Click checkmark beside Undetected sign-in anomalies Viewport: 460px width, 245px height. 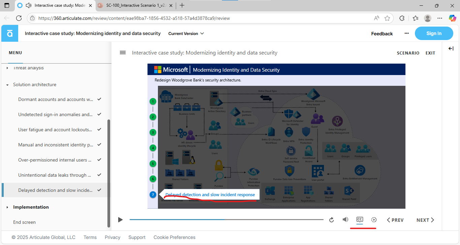point(99,114)
